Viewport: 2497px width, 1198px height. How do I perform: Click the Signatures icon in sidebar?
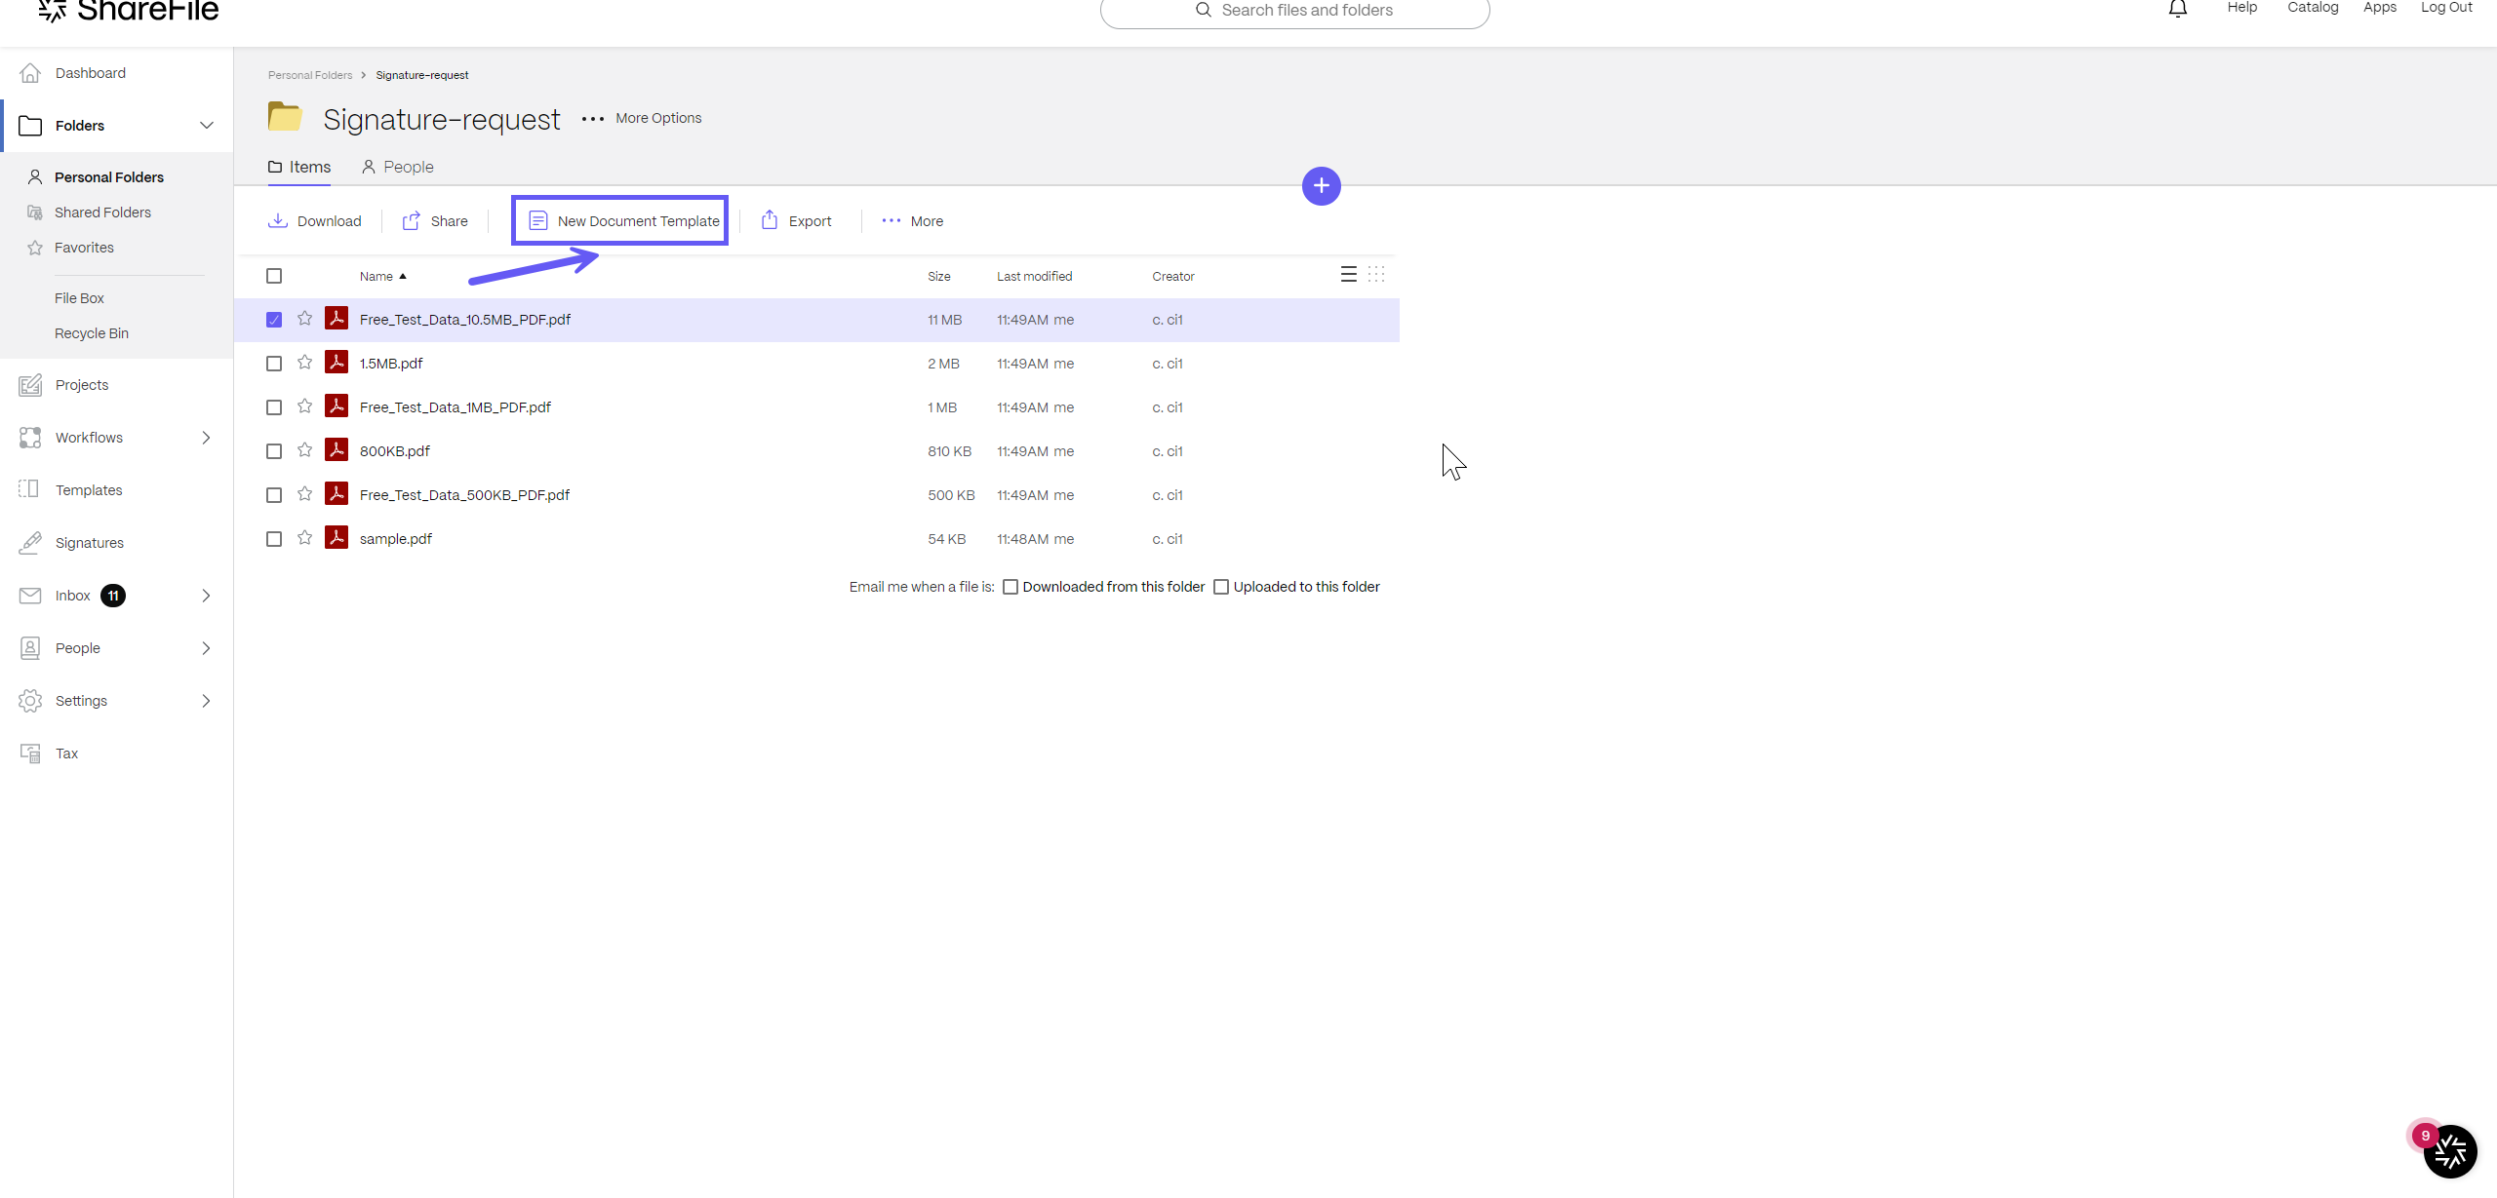30,543
